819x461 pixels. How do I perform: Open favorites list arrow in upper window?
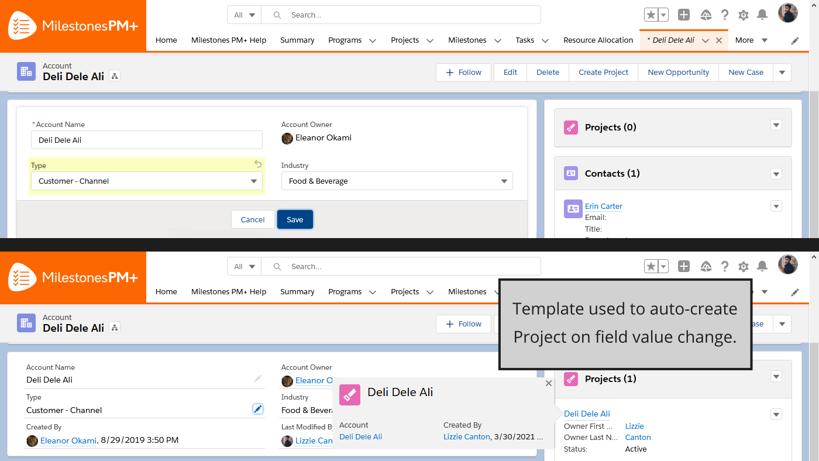coord(663,15)
